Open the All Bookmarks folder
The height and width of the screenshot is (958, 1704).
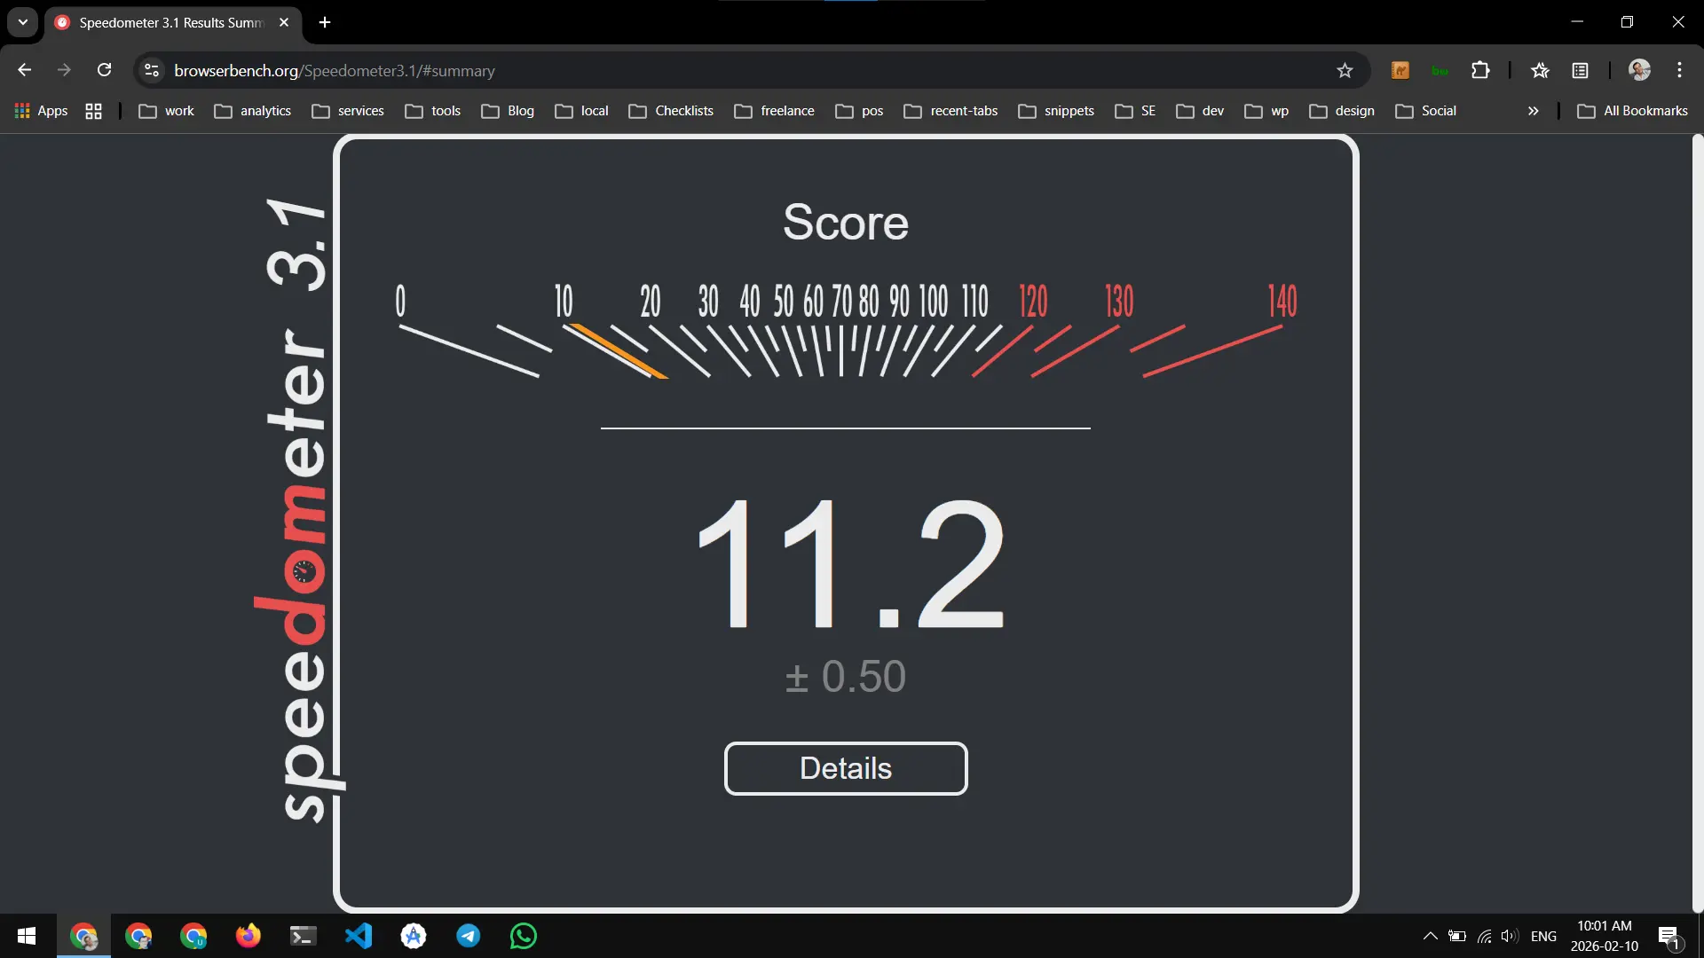1632,111
